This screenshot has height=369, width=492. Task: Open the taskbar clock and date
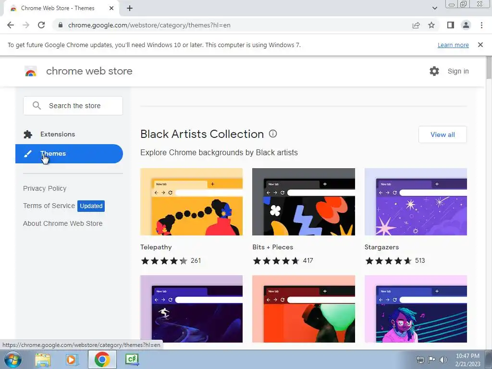pyautogui.click(x=467, y=360)
